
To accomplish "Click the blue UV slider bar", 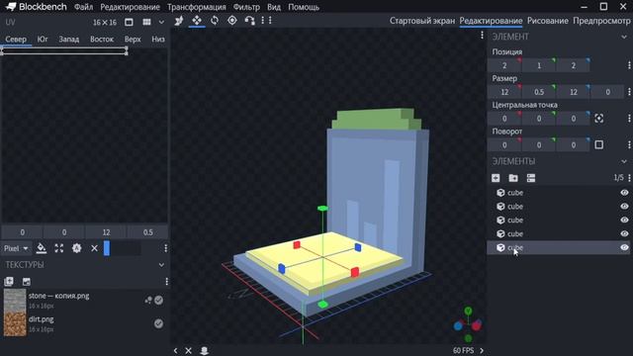I will tap(107, 248).
